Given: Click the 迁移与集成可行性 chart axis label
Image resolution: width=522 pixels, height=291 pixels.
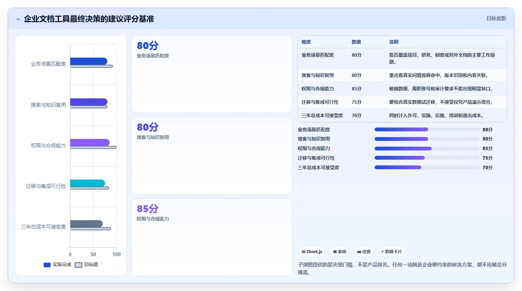Looking at the screenshot, I should [x=46, y=186].
